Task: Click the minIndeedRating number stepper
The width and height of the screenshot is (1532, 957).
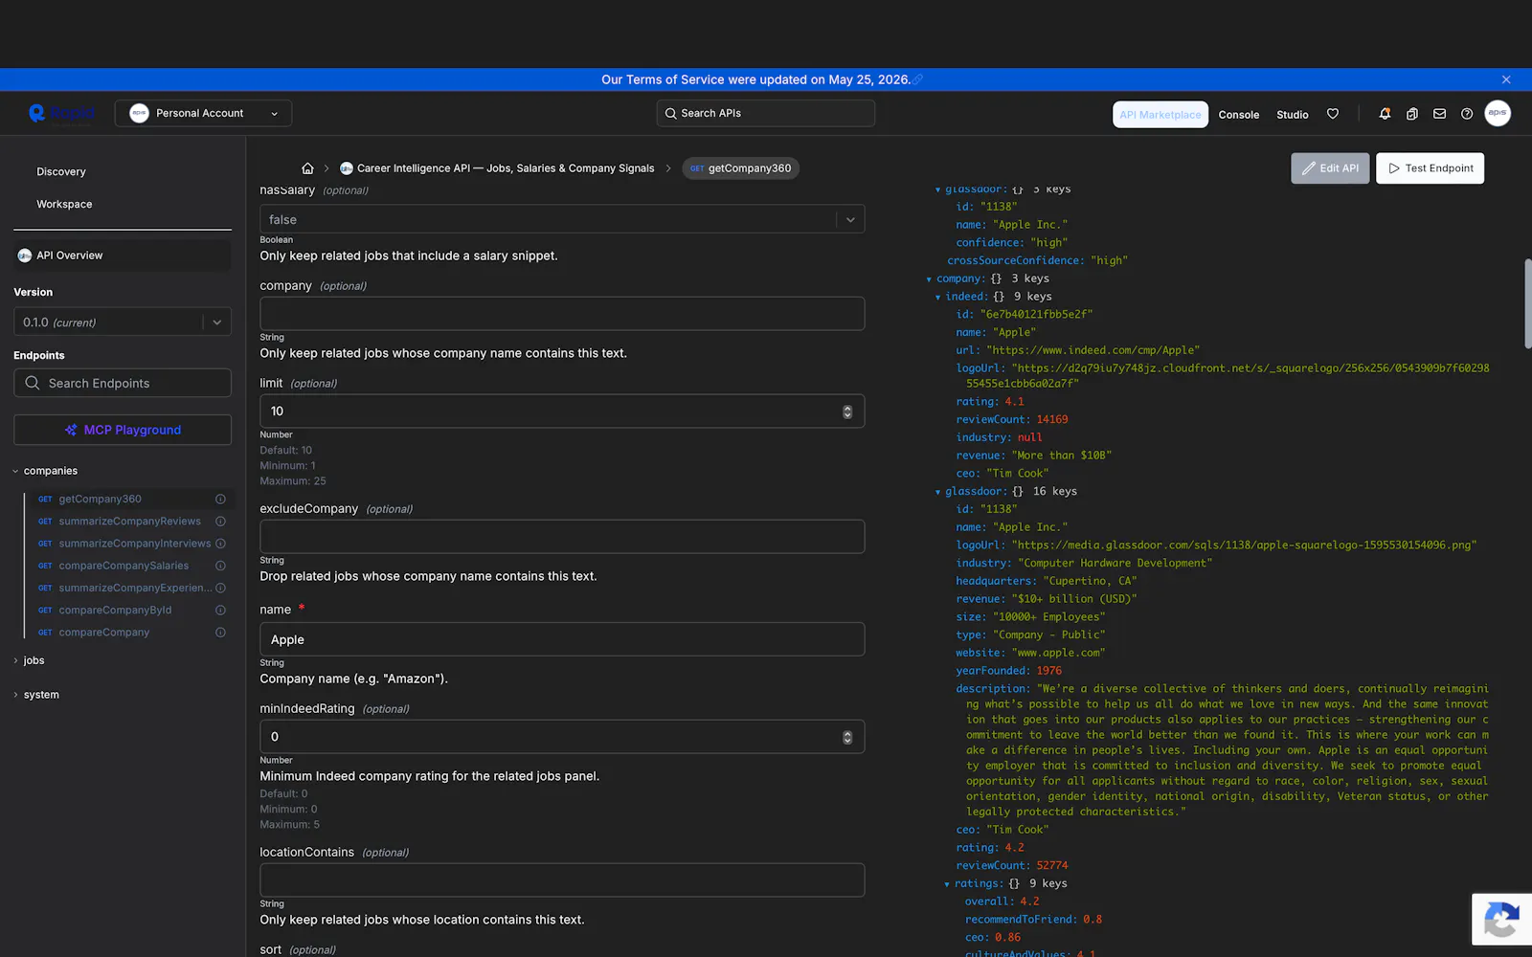Action: click(x=847, y=737)
